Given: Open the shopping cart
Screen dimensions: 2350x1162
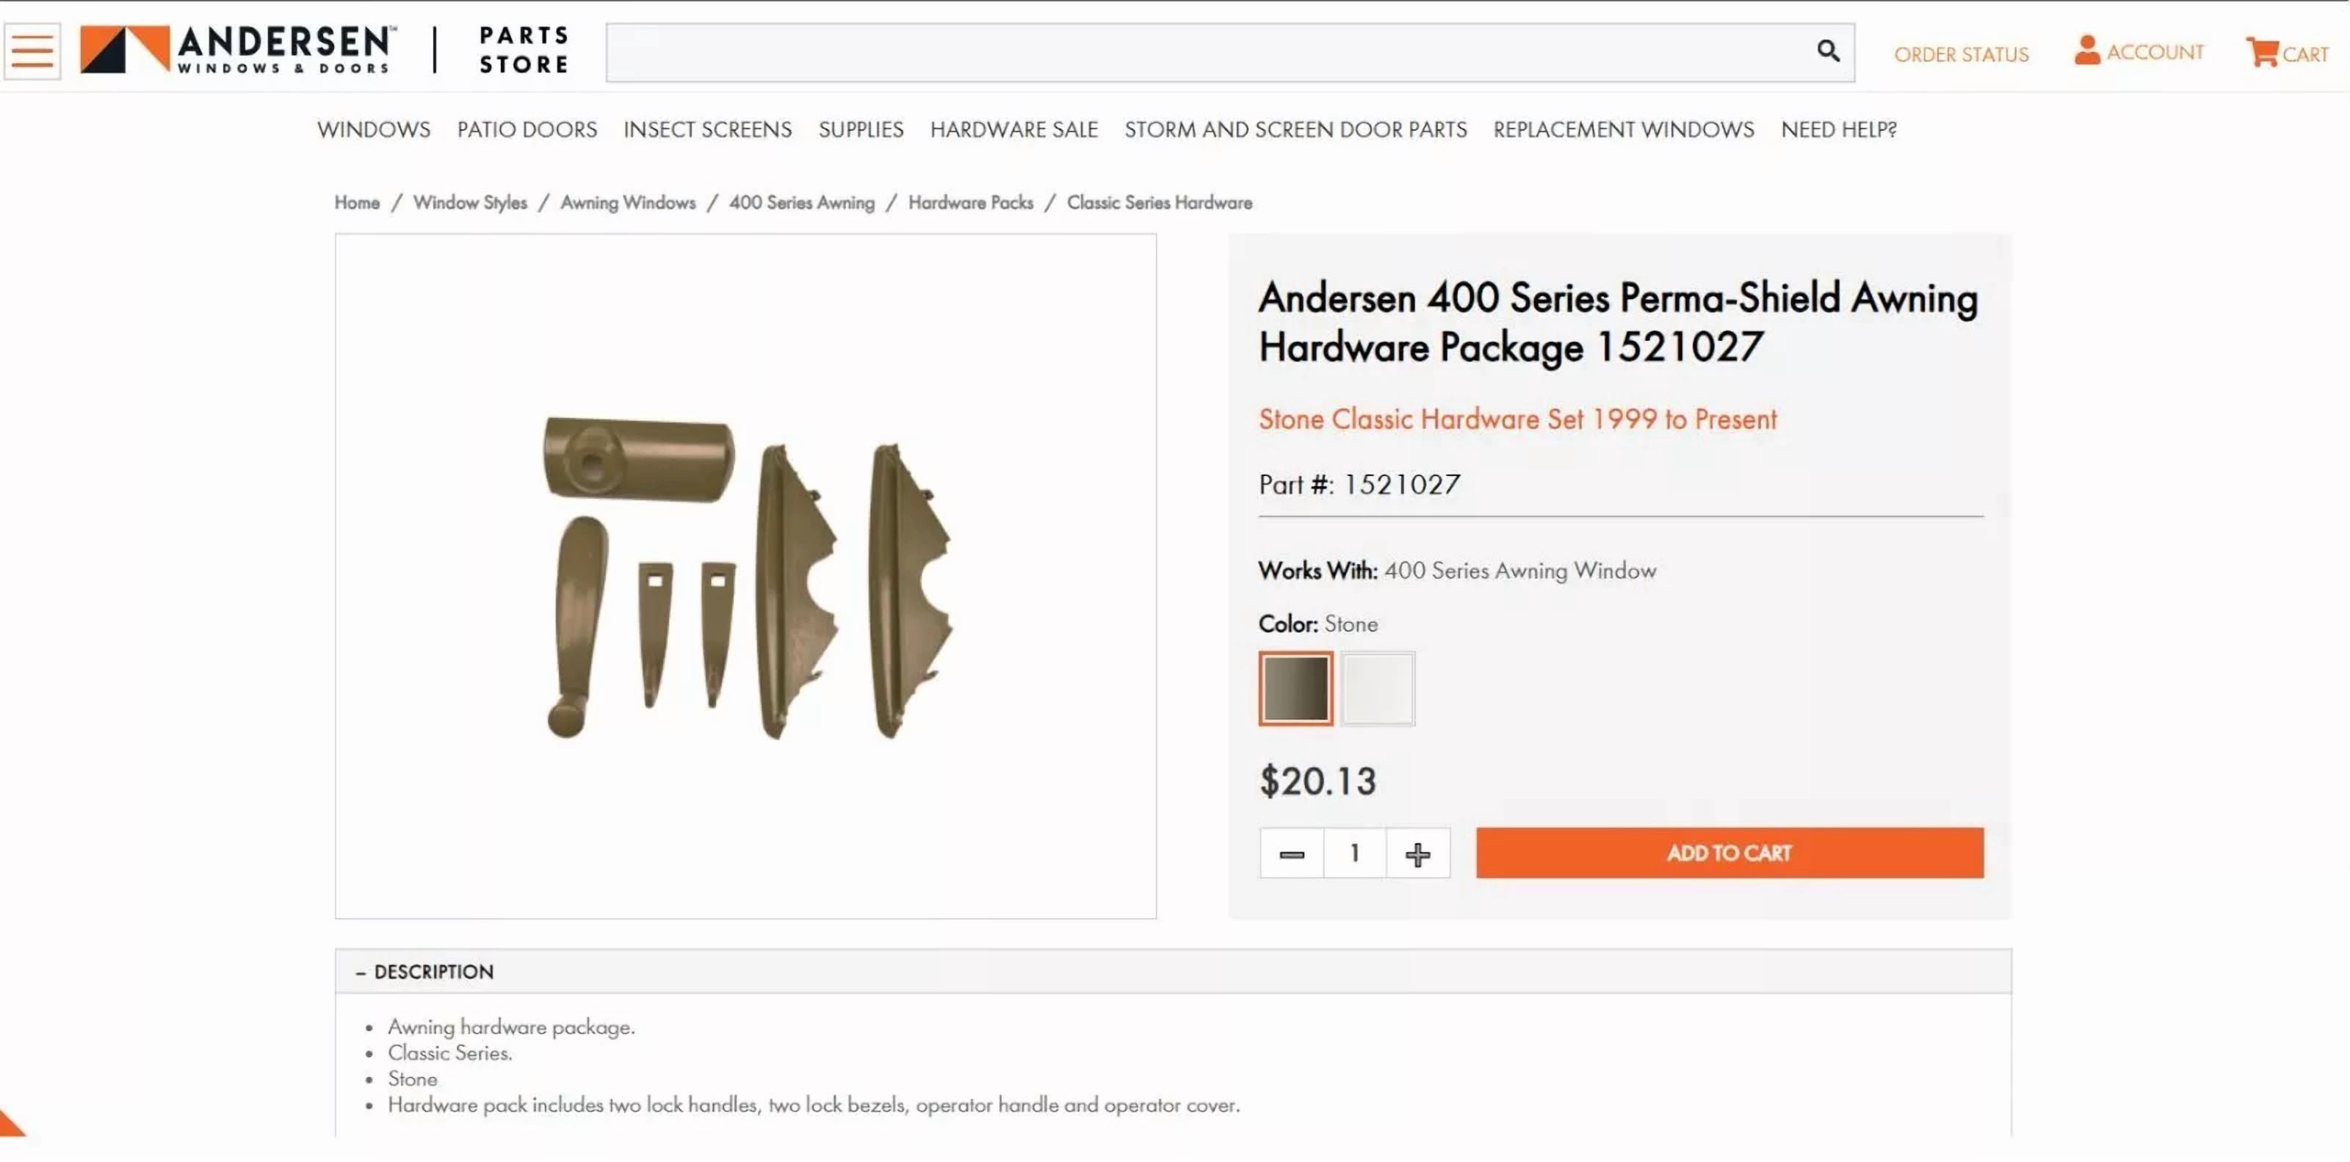Looking at the screenshot, I should (x=2285, y=53).
